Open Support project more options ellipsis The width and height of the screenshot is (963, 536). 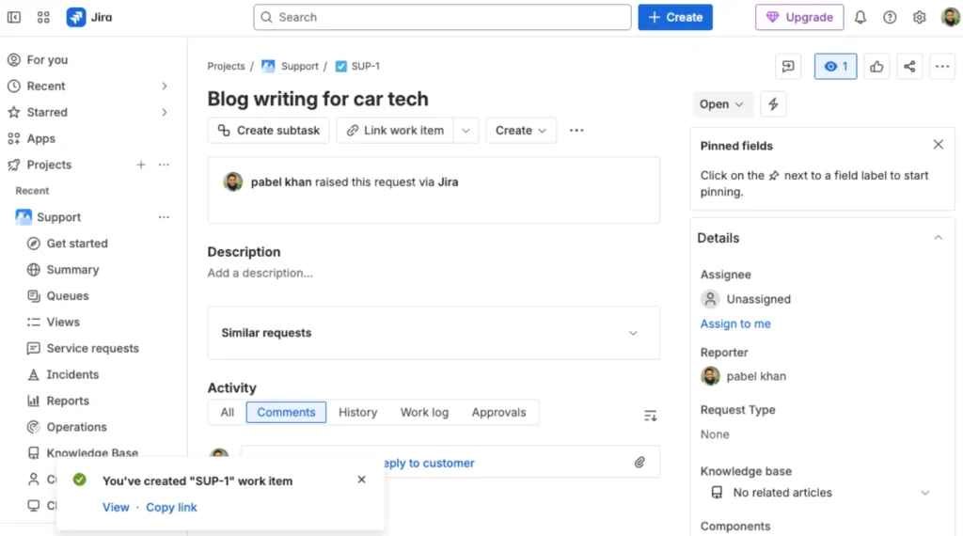(164, 217)
